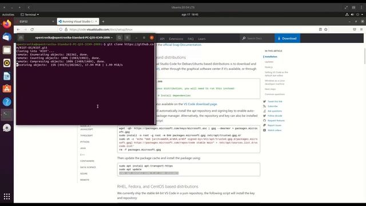
Task: Click the 'sudo apt update' code line
Action: (x=130, y=169)
